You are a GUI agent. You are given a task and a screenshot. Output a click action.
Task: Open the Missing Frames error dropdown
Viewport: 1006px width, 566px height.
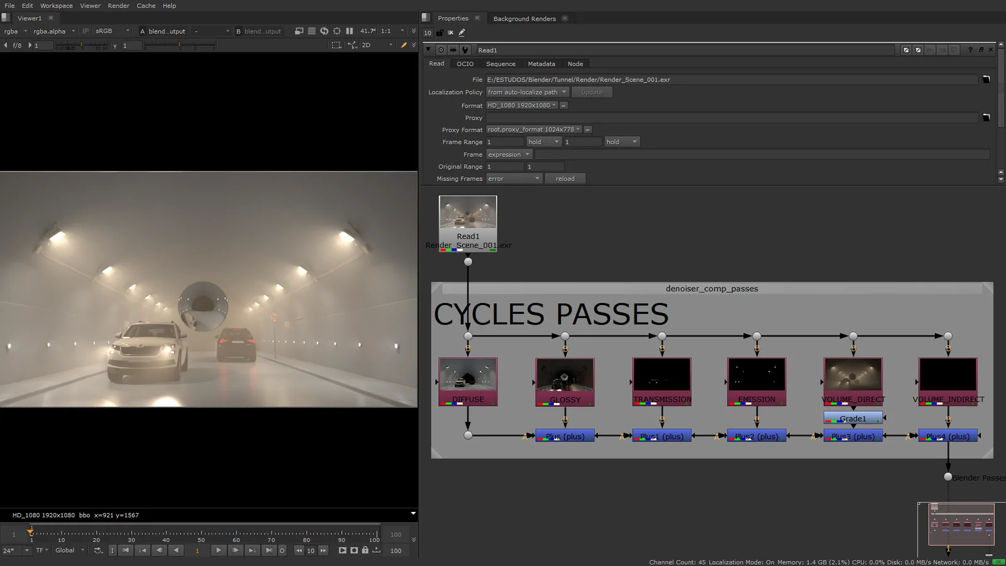coord(513,178)
